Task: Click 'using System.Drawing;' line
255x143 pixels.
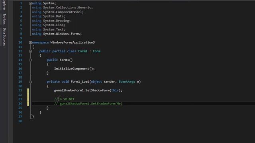Action: (x=51, y=21)
